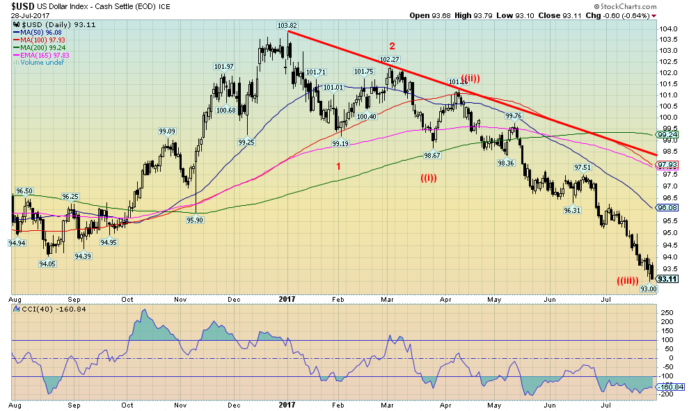689x411 pixels.
Task: Click the 93.00 low price label
Action: (648, 289)
